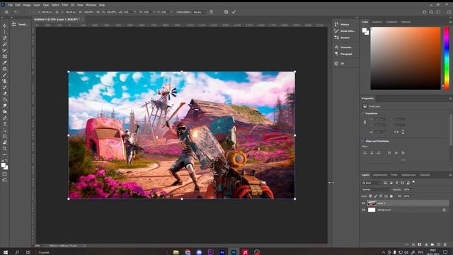Open the Edit Toolbar three-dots button
This screenshot has width=453, height=255.
pos(5,154)
